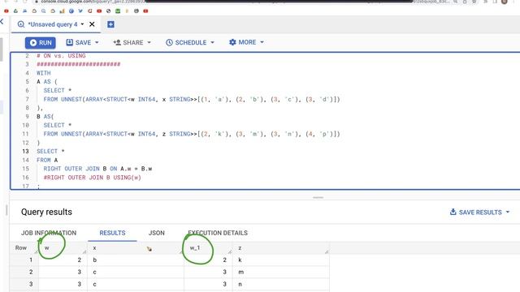520x292 pixels.
Task: Switch to the JSON tab
Action: (157, 233)
